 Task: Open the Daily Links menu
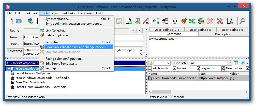pyautogui.click(x=85, y=13)
